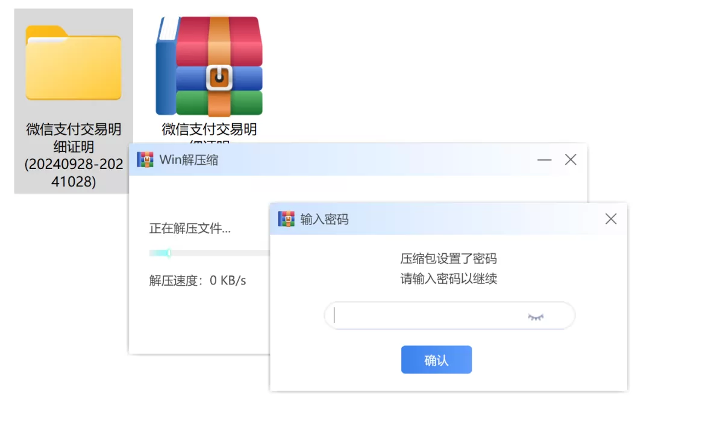Click the Win解压缩 window title text

[189, 160]
